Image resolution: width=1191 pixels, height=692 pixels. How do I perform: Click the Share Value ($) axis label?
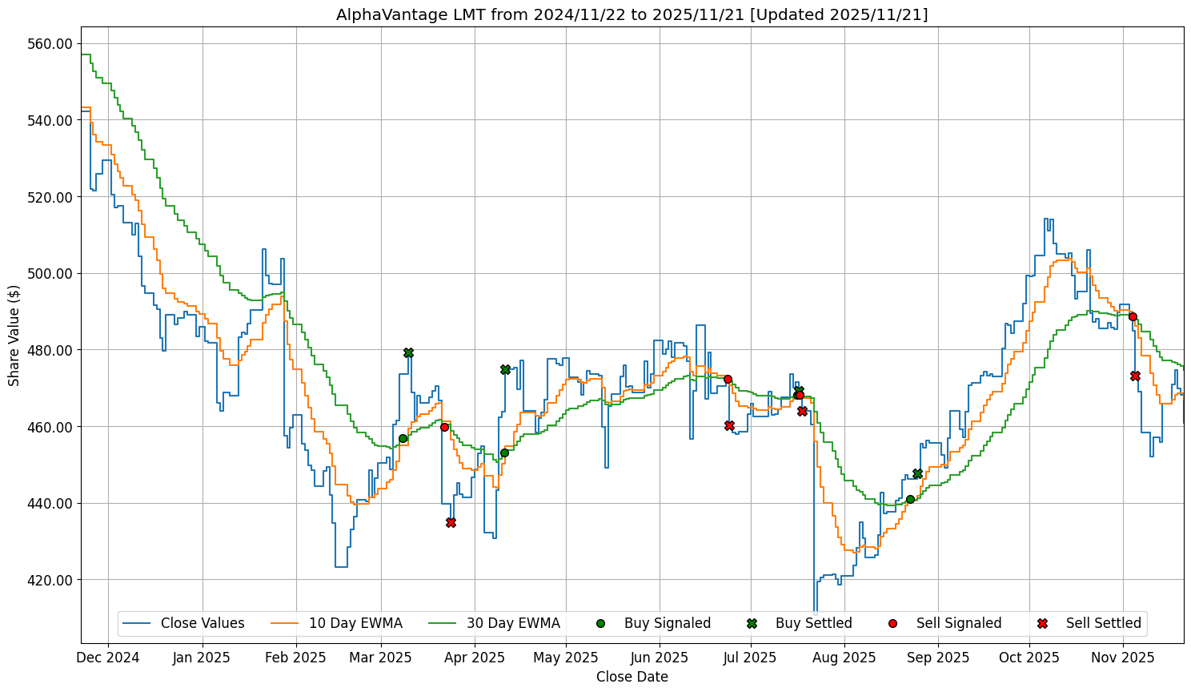point(14,335)
